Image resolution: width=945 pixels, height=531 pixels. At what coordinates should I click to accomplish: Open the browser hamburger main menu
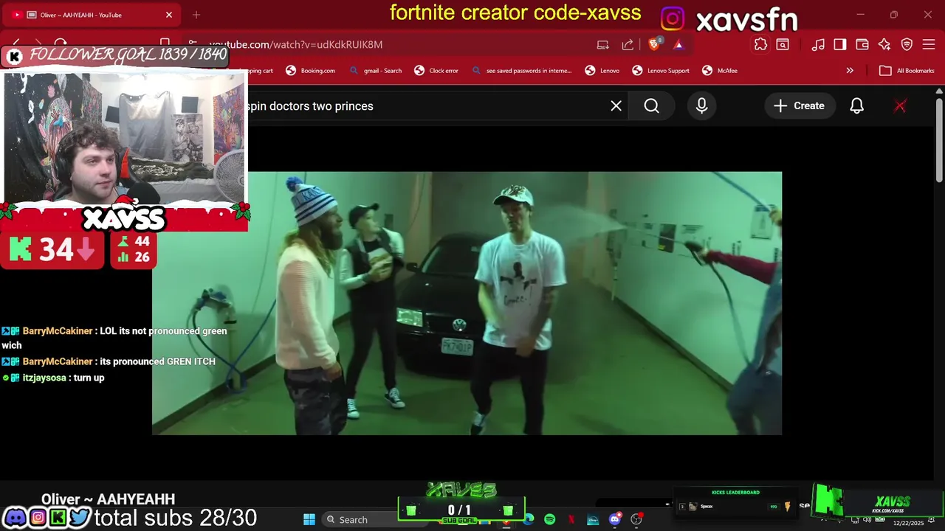[929, 44]
